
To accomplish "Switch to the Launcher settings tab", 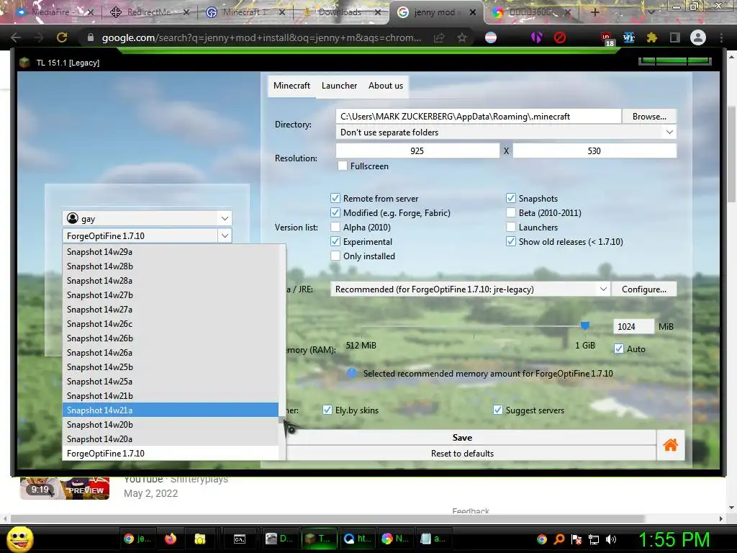I will [x=339, y=86].
